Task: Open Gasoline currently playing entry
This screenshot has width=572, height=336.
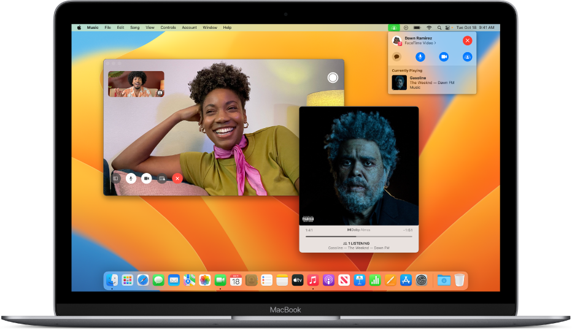Action: 432,83
